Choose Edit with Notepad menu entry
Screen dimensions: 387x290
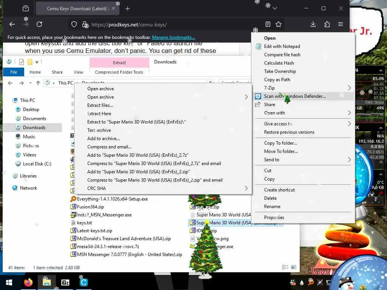pyautogui.click(x=303, y=46)
